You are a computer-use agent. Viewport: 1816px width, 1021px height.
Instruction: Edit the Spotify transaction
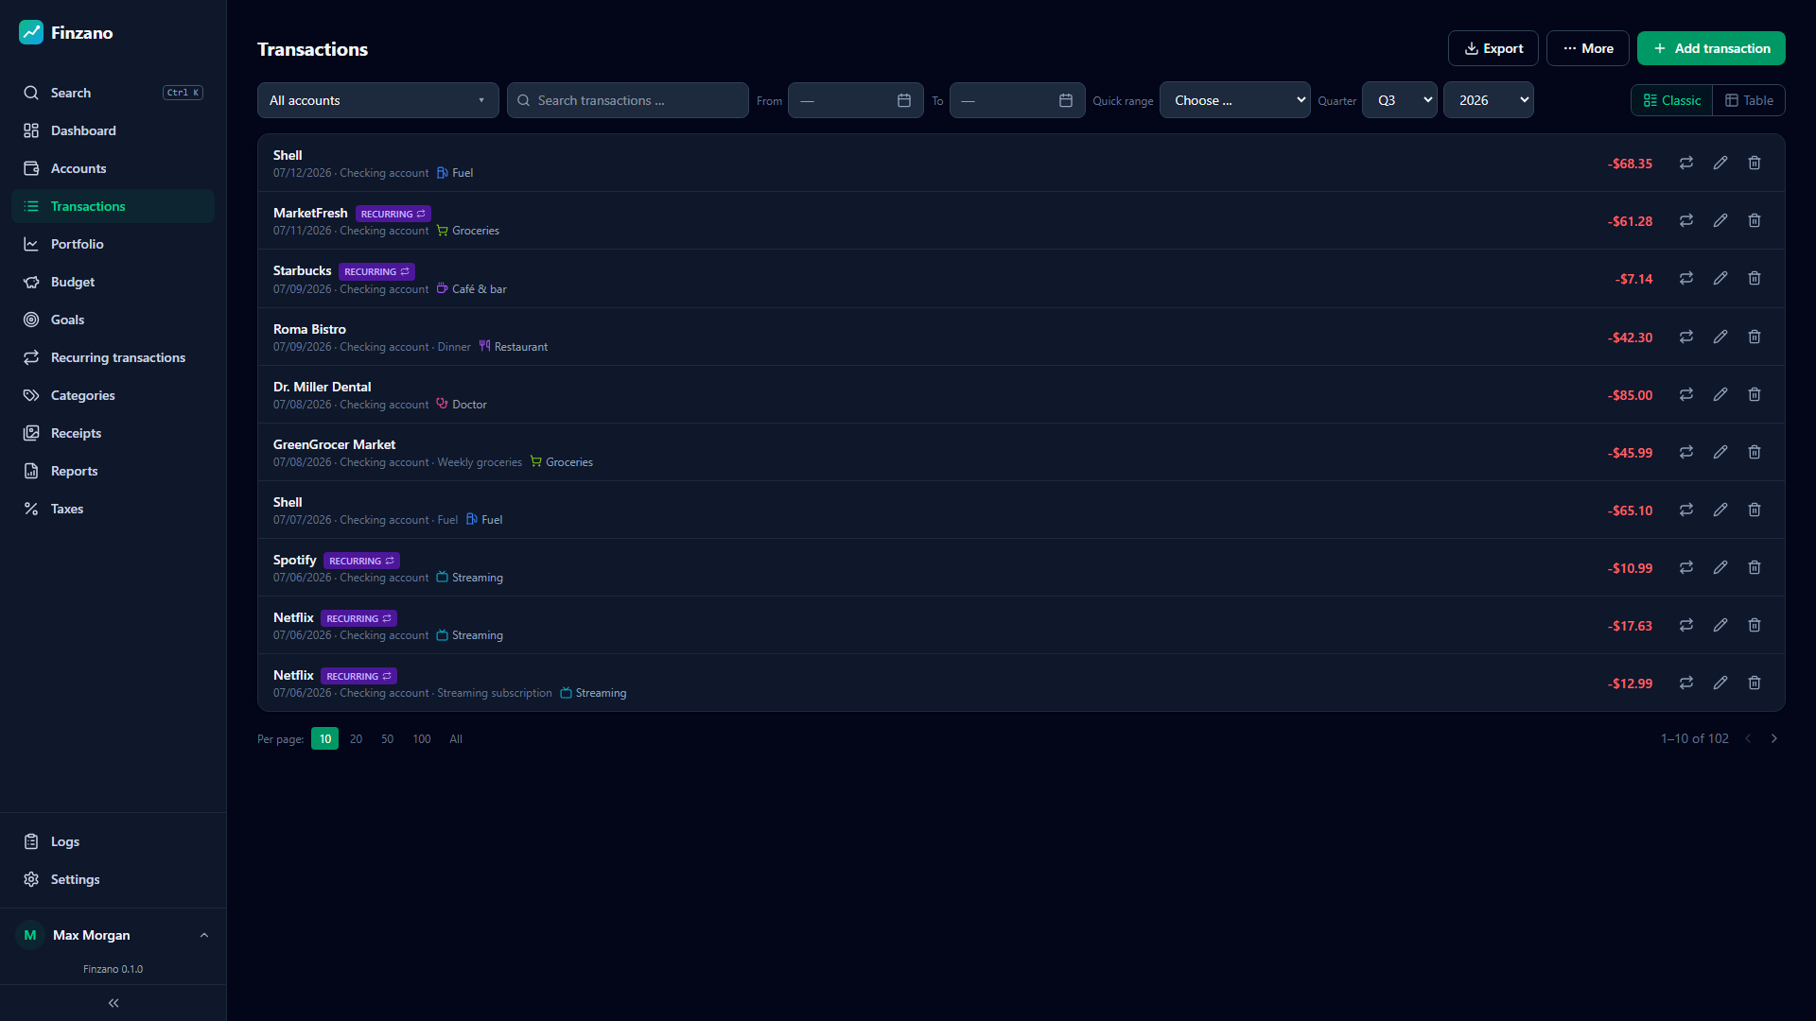(1720, 567)
